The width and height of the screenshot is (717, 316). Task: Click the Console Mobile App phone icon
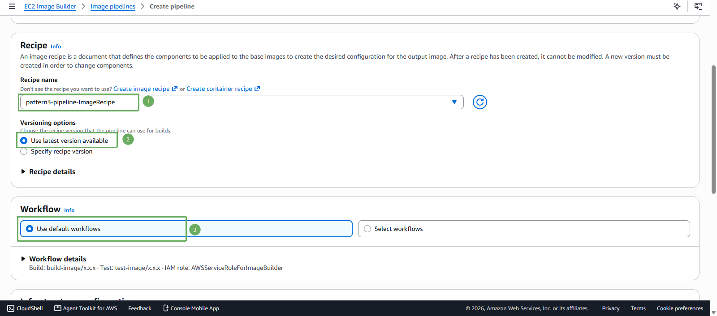click(166, 308)
